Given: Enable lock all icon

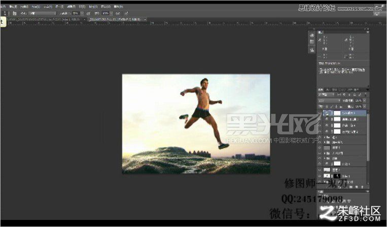Looking at the screenshot, I should [341, 107].
